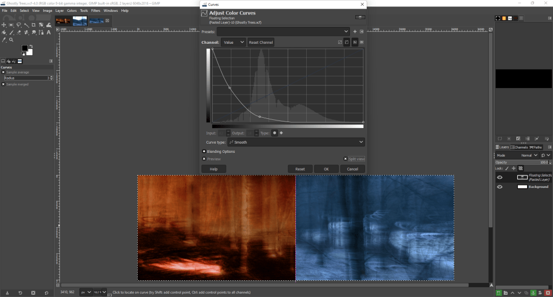Screen dimensions: 553x297
Task: Toggle the Preview checkbox in Curves
Action: 204,159
